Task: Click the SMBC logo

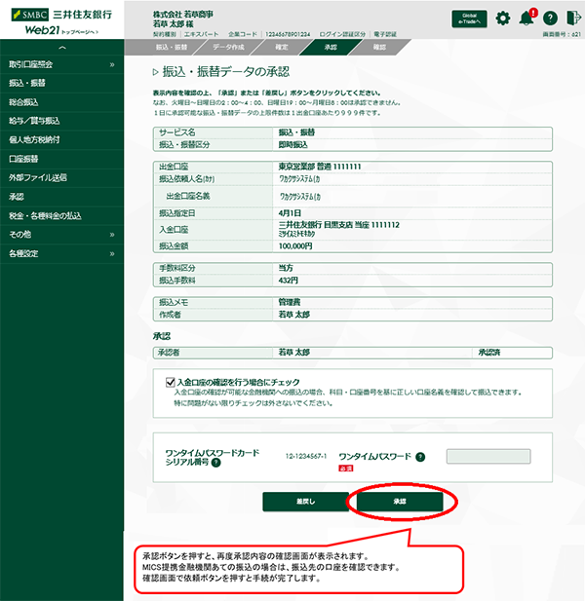Action: 30,15
